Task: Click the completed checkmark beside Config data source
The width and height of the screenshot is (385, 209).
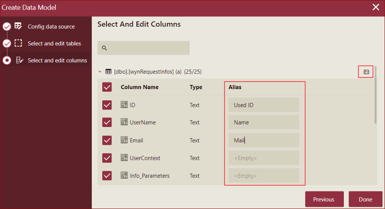Action: tap(7, 26)
